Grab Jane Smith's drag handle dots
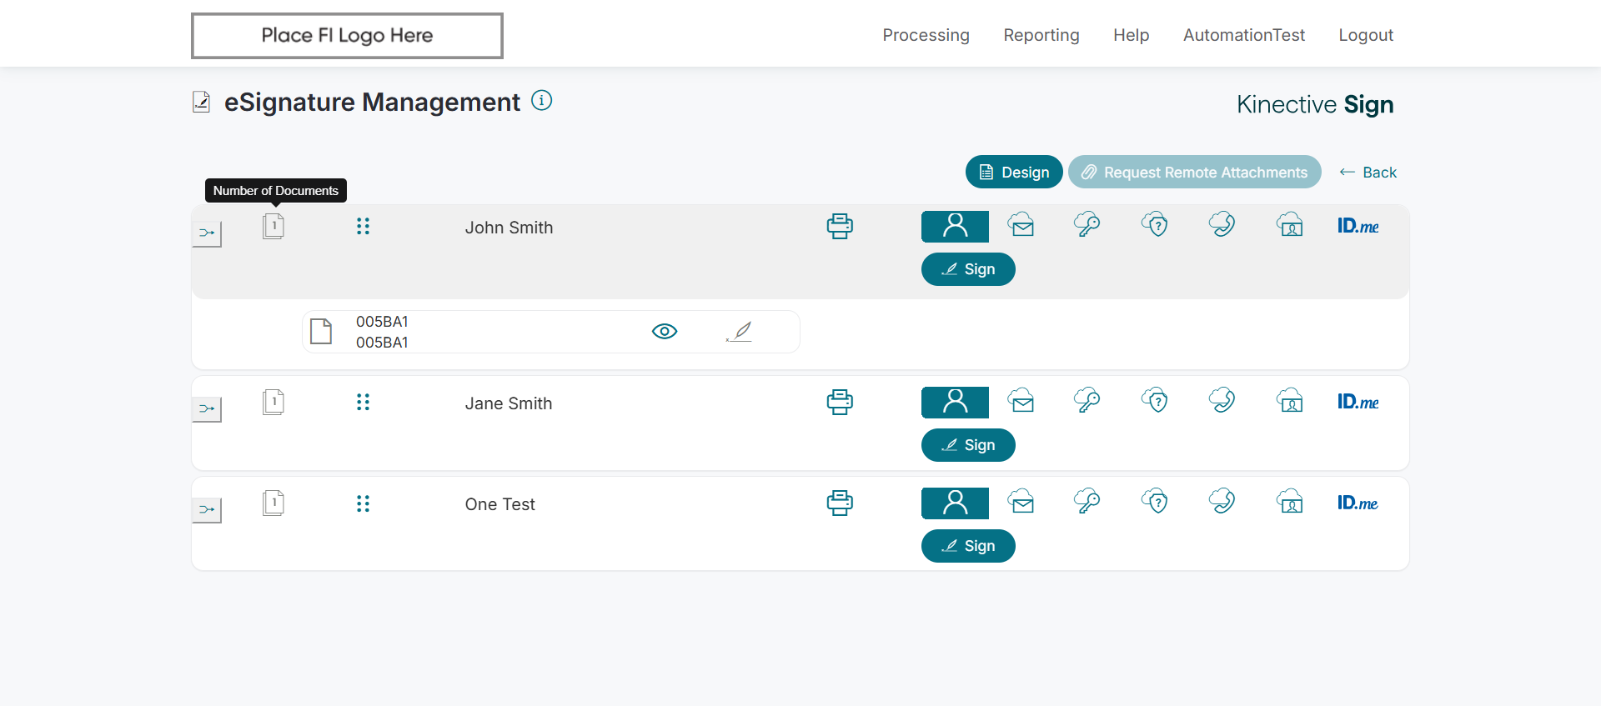 (x=363, y=403)
